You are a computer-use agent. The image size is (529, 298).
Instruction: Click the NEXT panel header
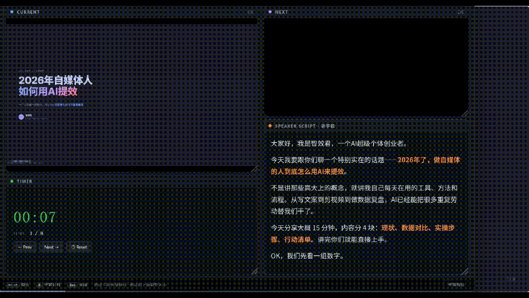click(366, 12)
